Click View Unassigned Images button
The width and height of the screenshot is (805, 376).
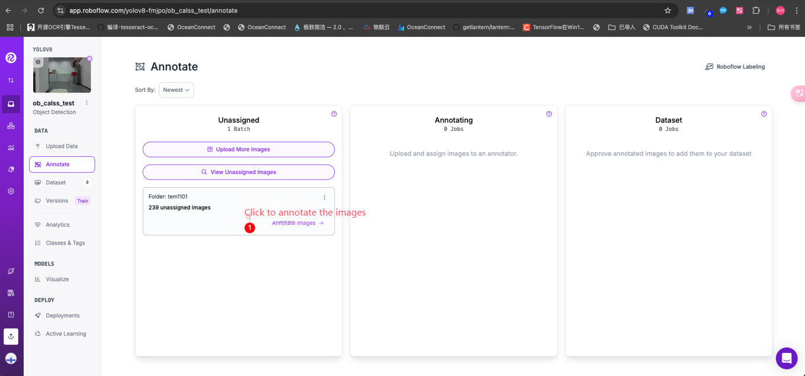tap(238, 172)
